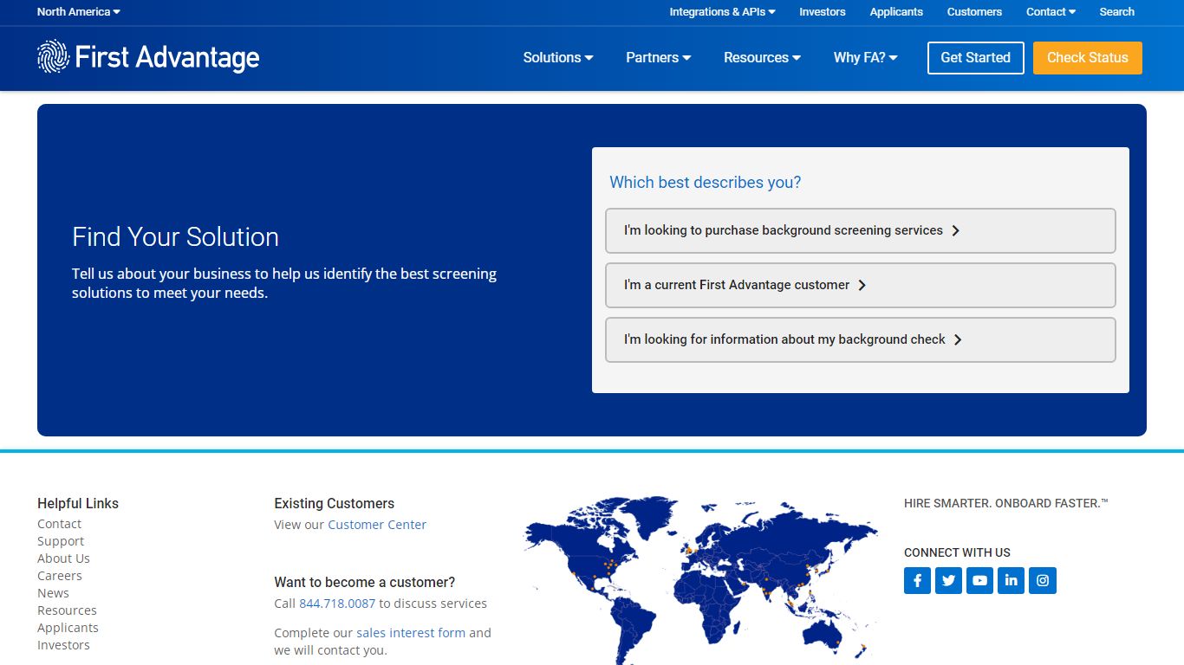Open the YouTube social icon
Viewport: 1184px width, 665px height.
coord(980,580)
